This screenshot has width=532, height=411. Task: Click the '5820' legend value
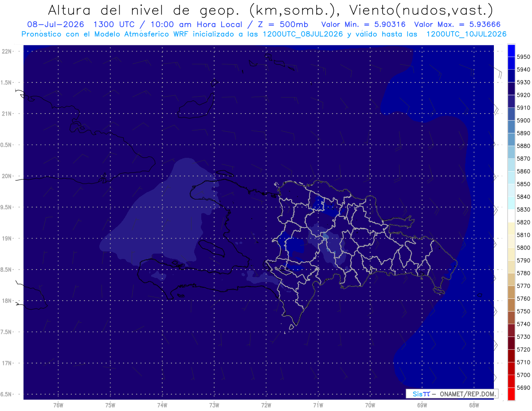[x=524, y=222]
